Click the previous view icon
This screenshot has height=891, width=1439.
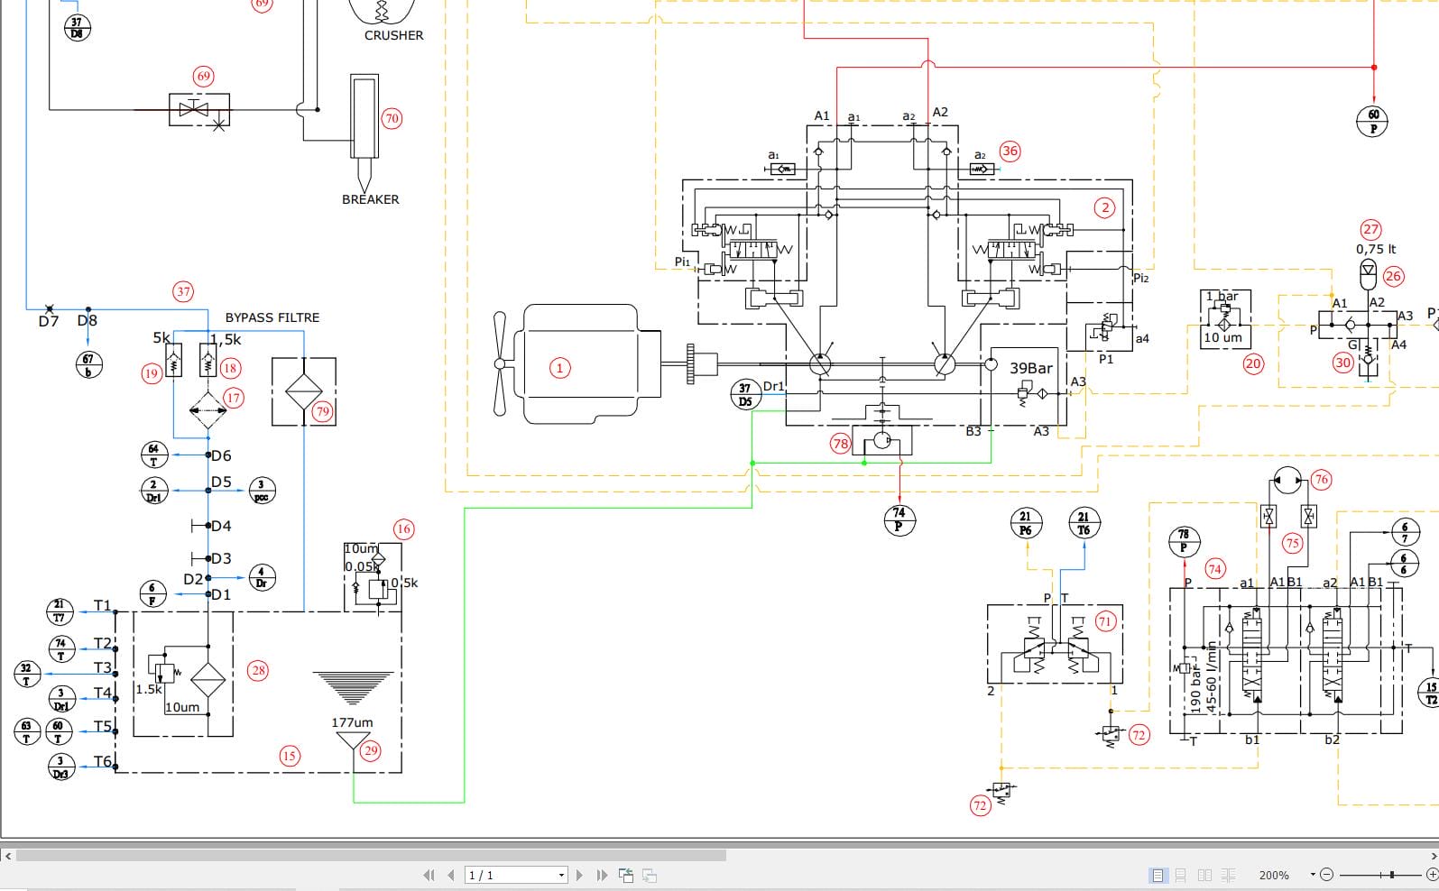[626, 875]
